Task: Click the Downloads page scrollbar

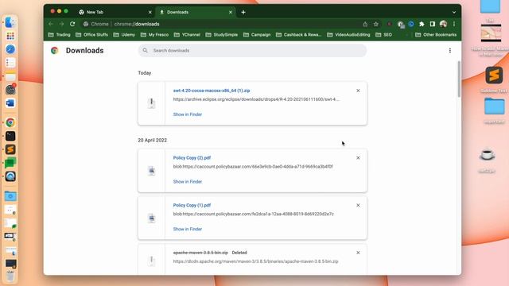Action: click(459, 79)
